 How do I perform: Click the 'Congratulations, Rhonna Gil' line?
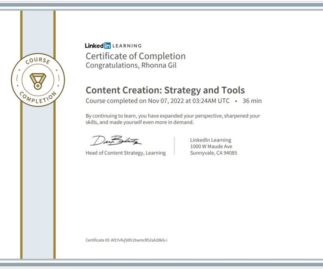click(x=130, y=65)
